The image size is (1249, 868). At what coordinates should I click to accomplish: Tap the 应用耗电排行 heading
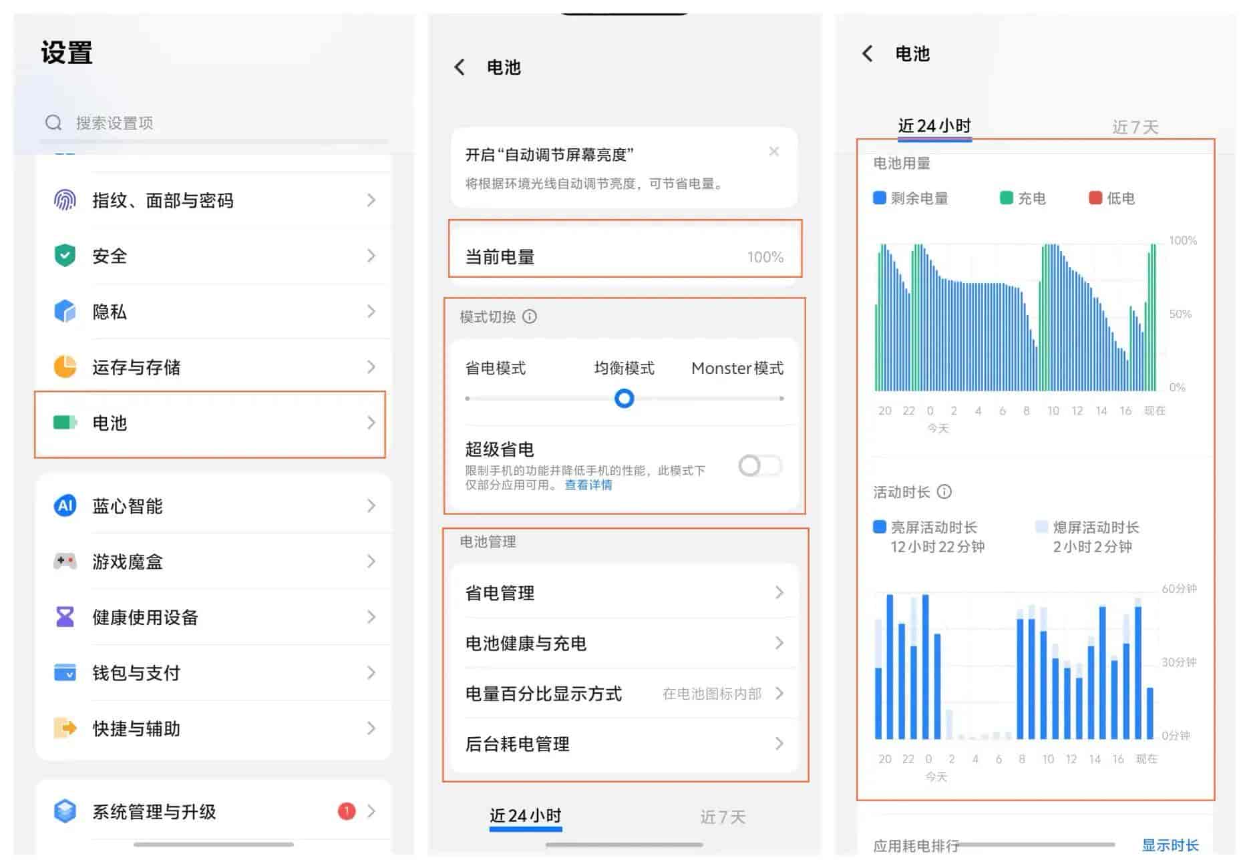point(916,846)
